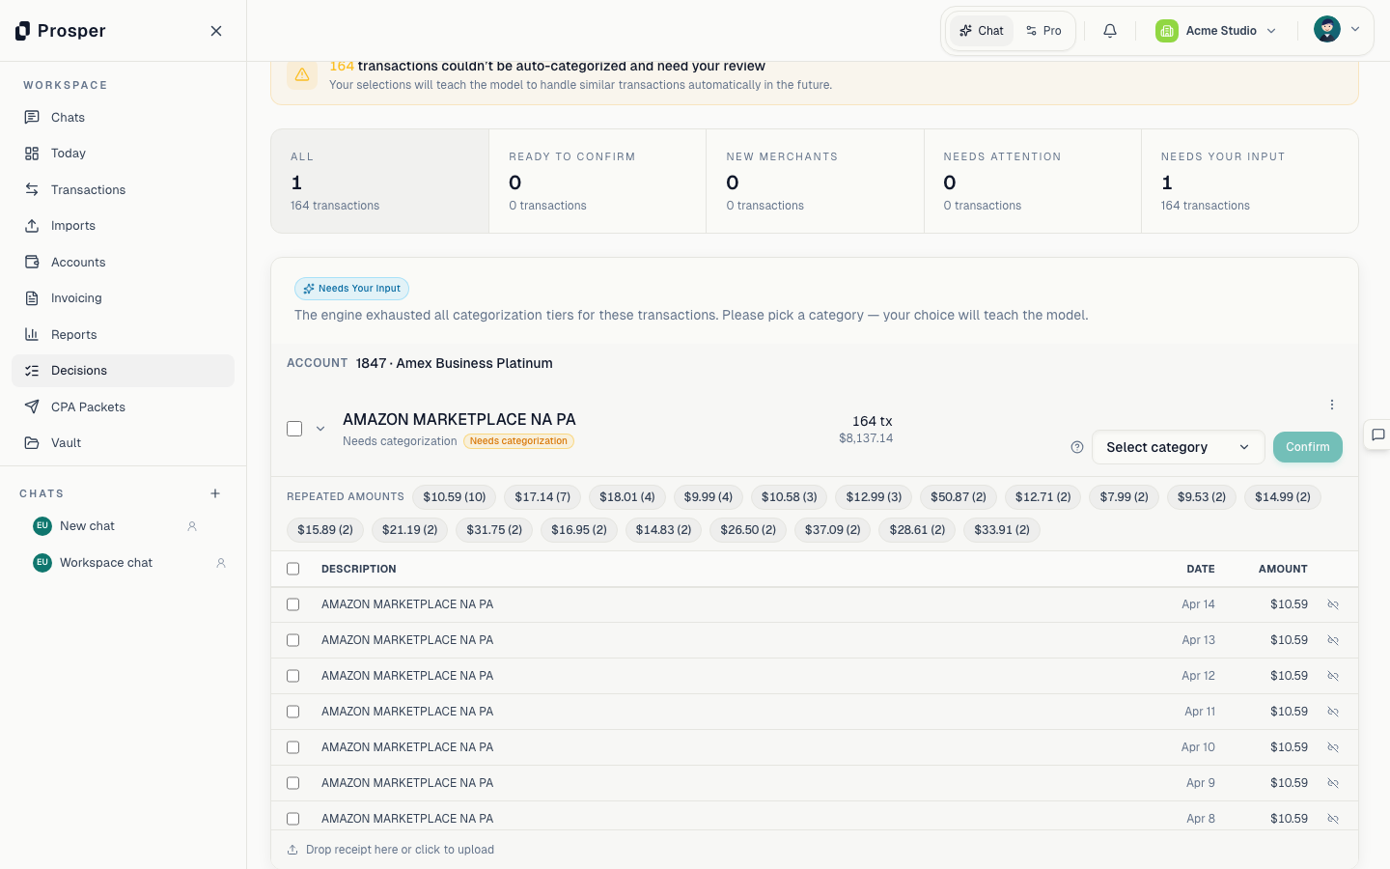Check the Apr 9 transaction checkbox
The image size is (1390, 869).
click(x=293, y=783)
